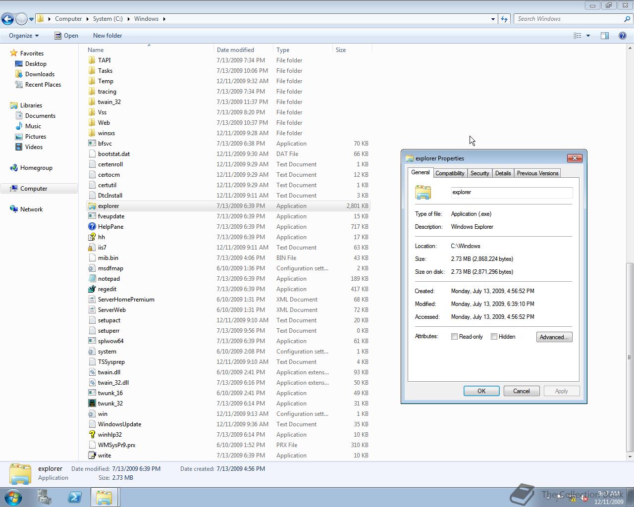Open address bar history dropdown
The image size is (634, 507).
click(493, 19)
